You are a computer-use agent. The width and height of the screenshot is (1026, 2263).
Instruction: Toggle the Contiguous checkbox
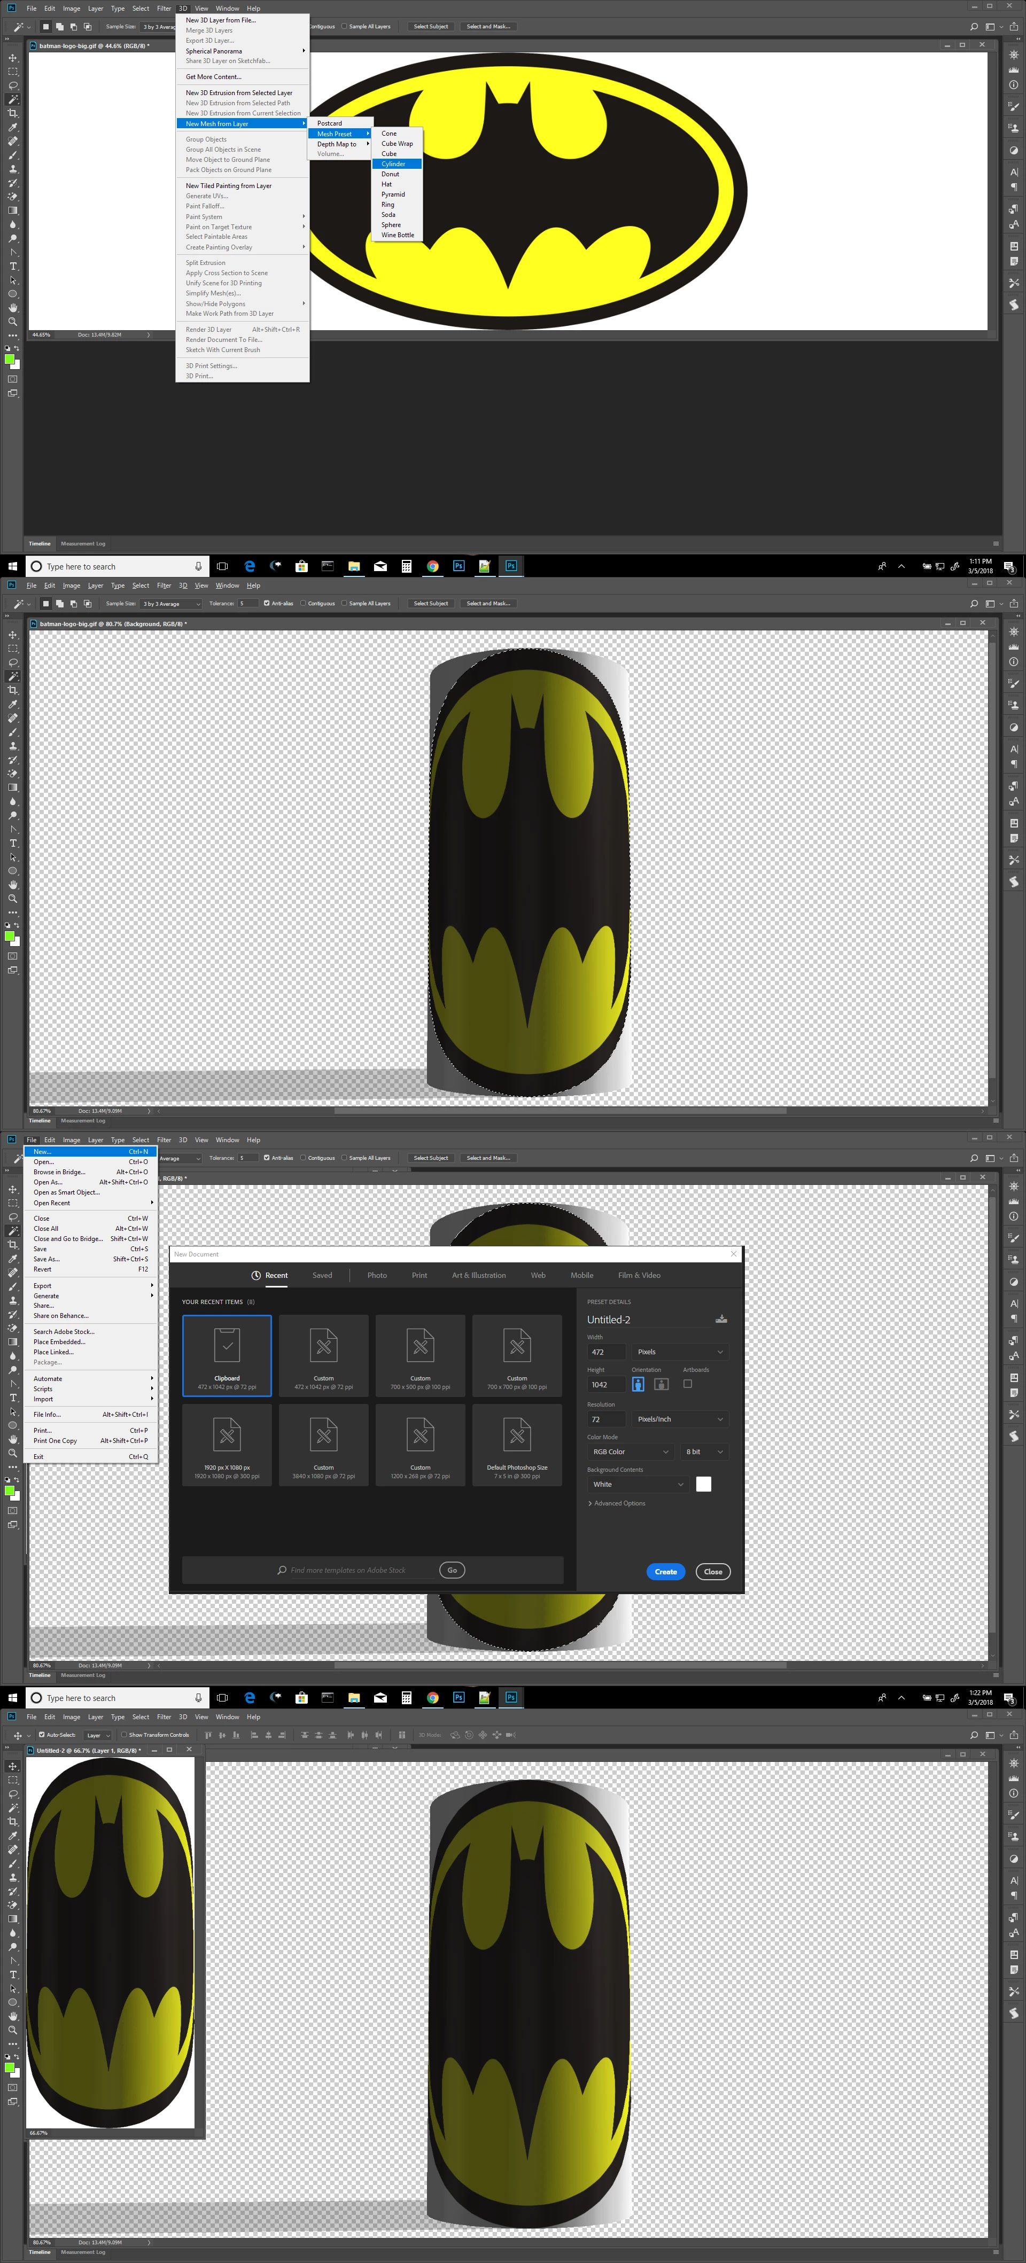point(304,604)
